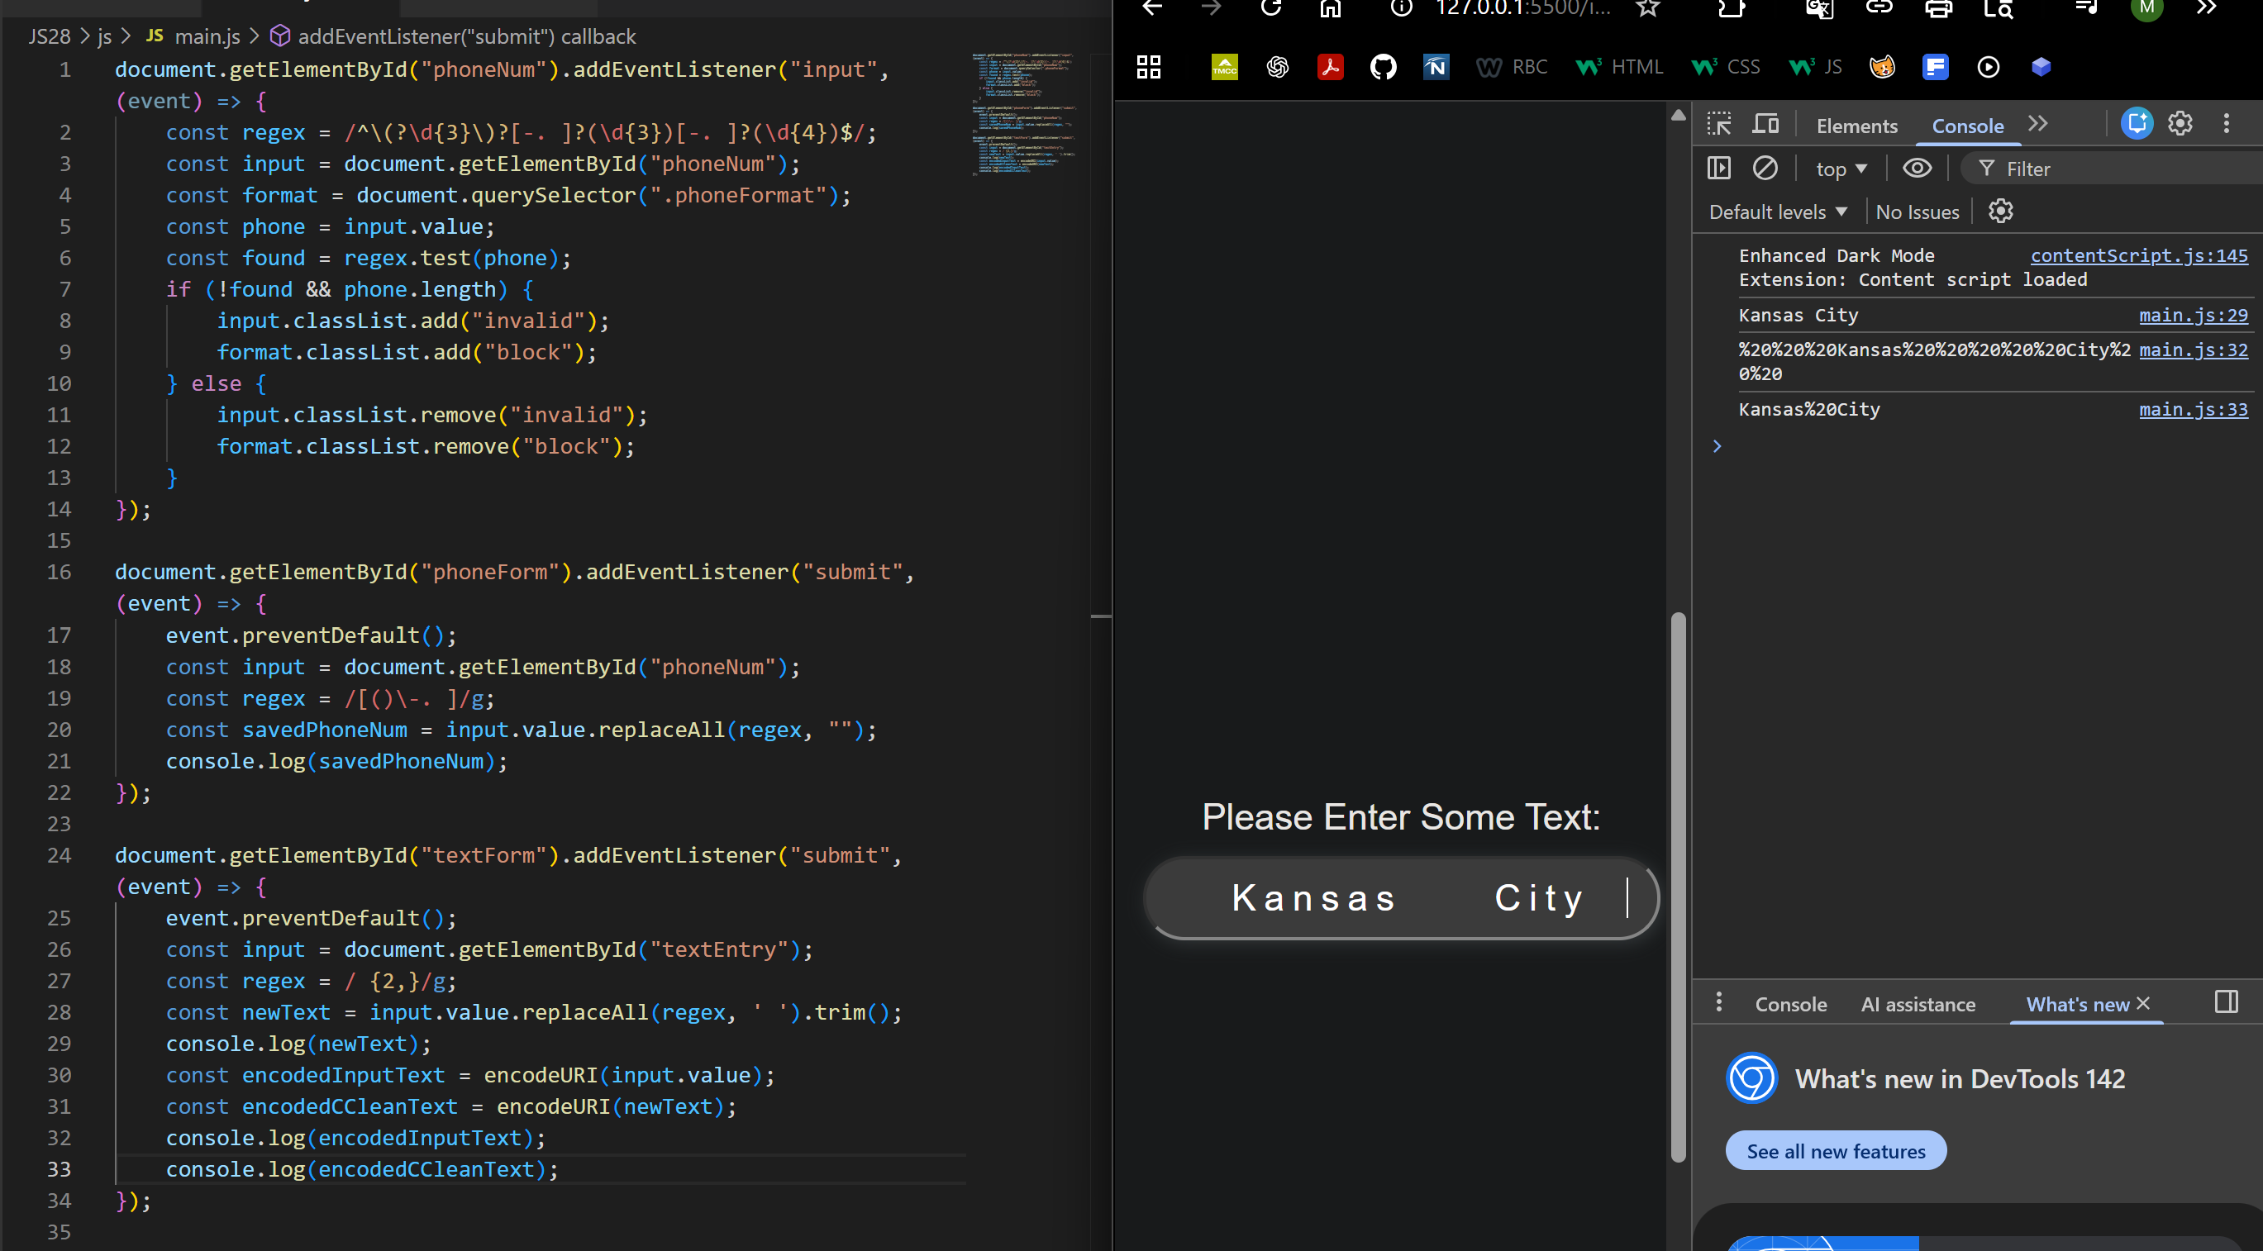
Task: Open DevTools settings gear
Action: (x=2180, y=124)
